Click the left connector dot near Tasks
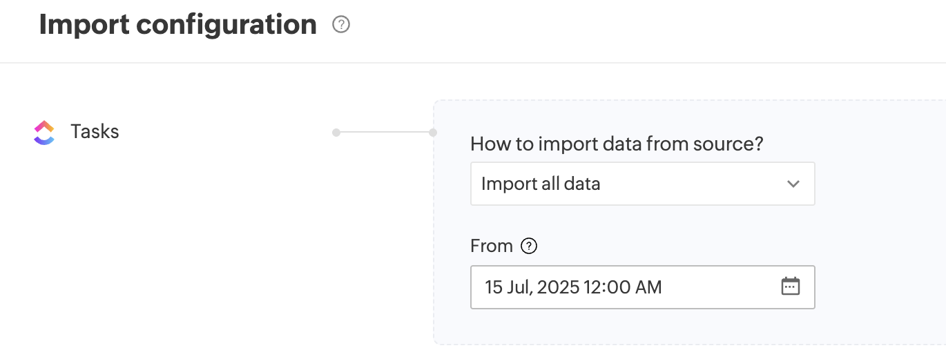 click(336, 132)
